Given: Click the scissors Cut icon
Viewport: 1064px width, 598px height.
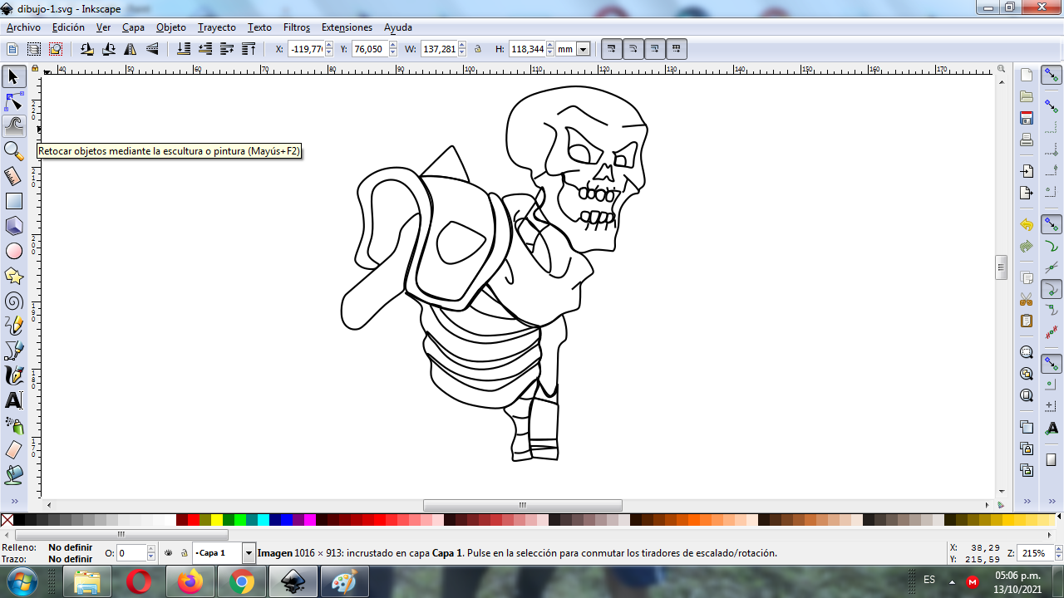Looking at the screenshot, I should tap(1027, 299).
